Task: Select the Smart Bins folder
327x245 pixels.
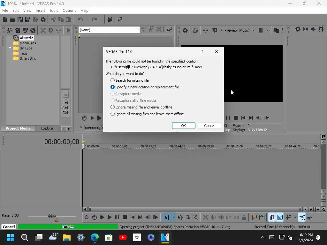Action: (x=28, y=59)
